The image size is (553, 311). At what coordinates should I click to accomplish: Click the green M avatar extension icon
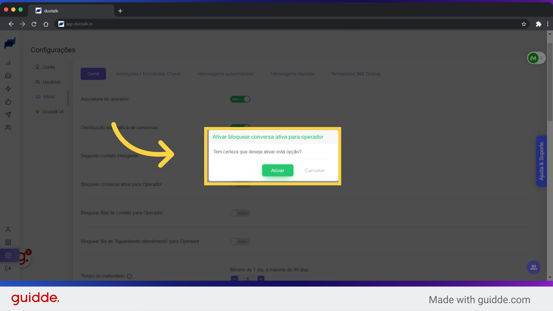point(533,58)
